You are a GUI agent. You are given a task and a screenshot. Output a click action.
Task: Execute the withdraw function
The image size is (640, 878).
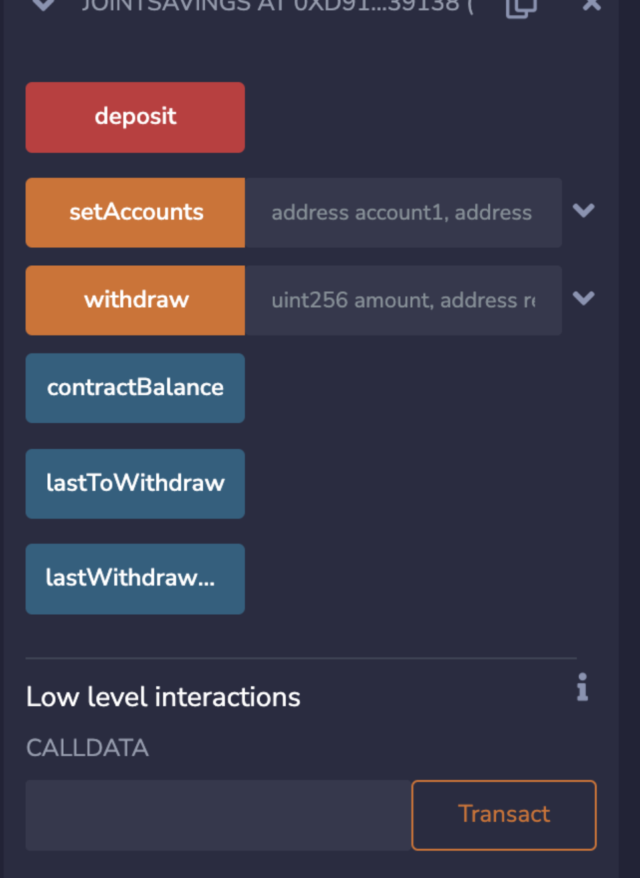point(135,300)
